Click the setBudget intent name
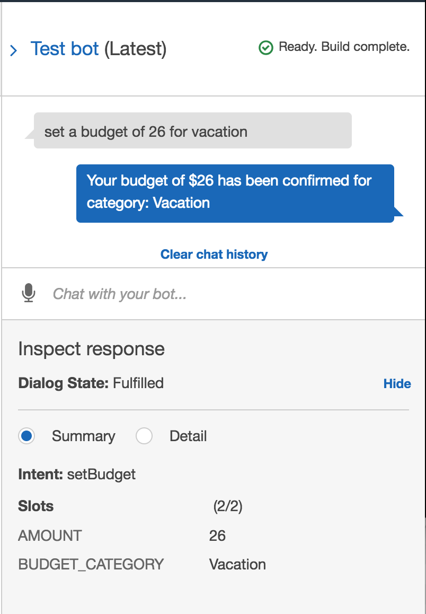Viewport: 426px width, 614px height. (101, 474)
